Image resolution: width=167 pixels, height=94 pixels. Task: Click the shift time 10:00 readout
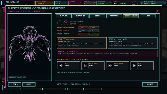pyautogui.click(x=116, y=4)
